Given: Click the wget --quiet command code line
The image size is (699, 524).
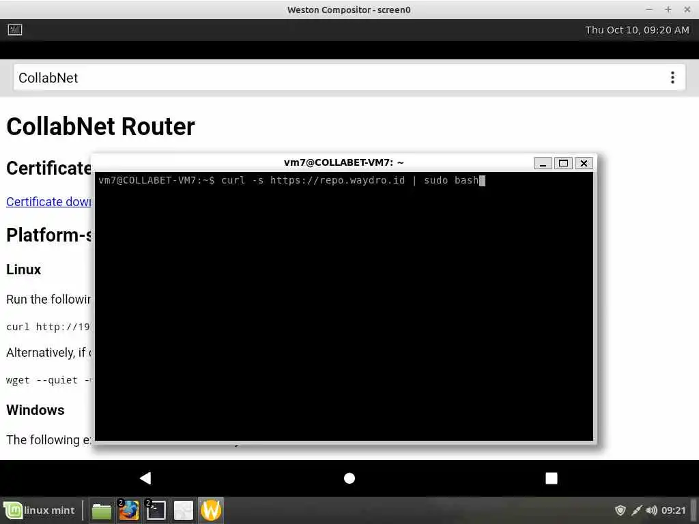Looking at the screenshot, I should (48, 380).
